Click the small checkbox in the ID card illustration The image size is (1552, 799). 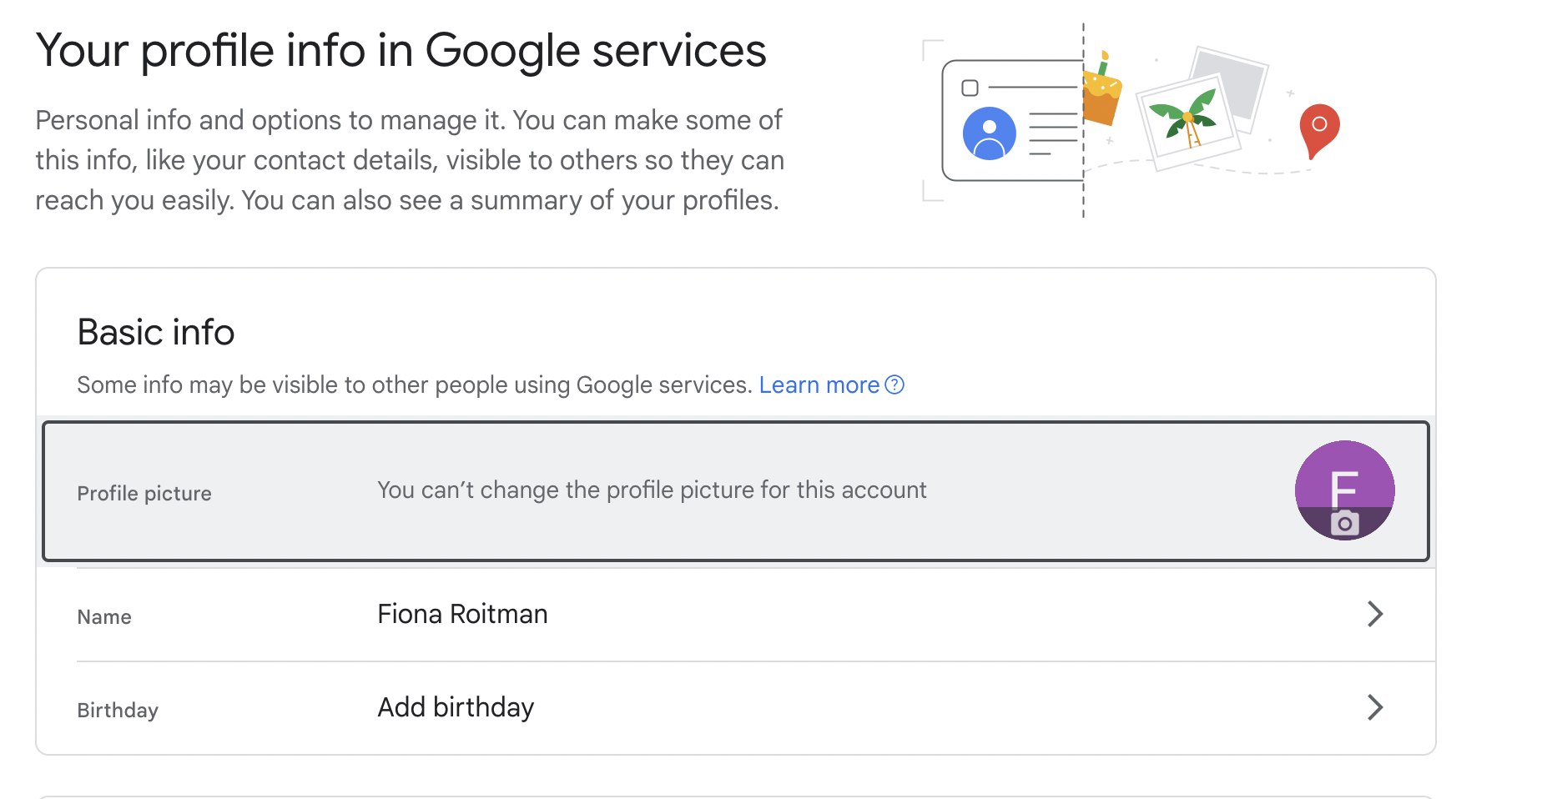970,88
